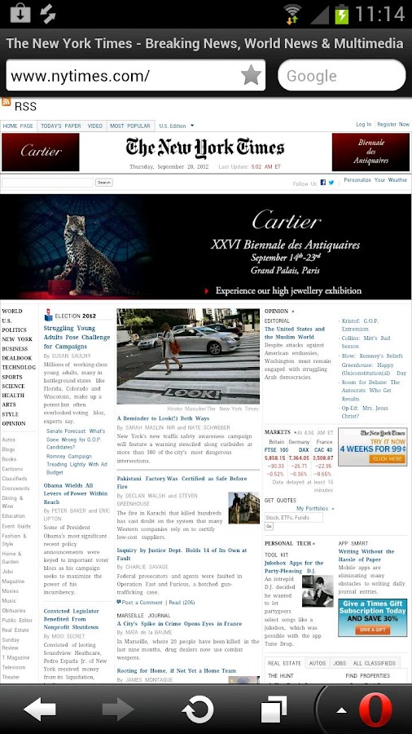Open the NYT Facebook follow icon
The width and height of the screenshot is (412, 734).
pyautogui.click(x=322, y=183)
